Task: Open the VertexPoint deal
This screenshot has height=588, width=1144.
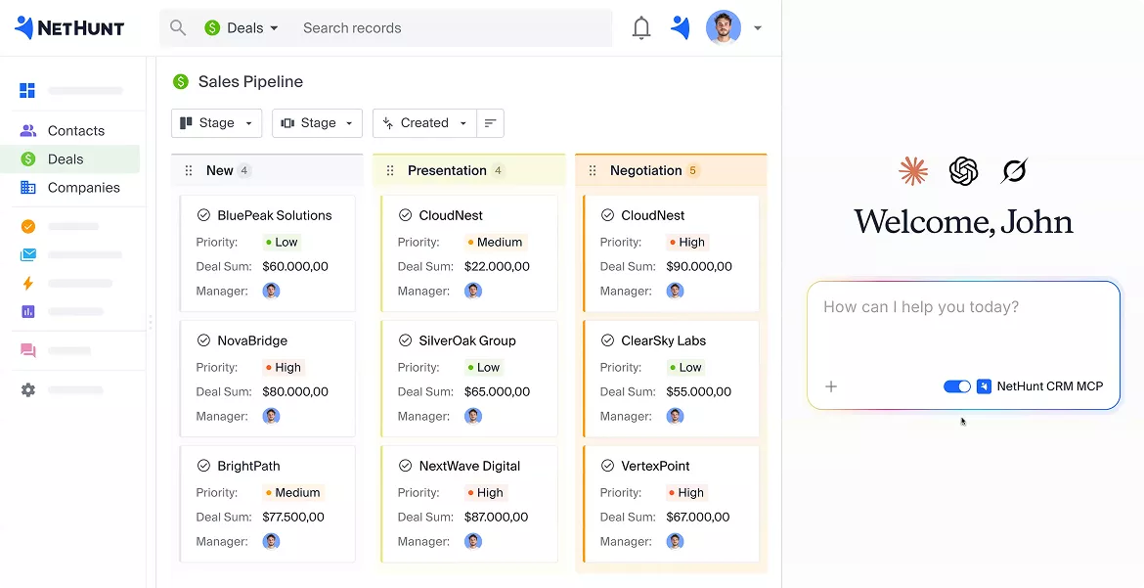Action: coord(655,466)
